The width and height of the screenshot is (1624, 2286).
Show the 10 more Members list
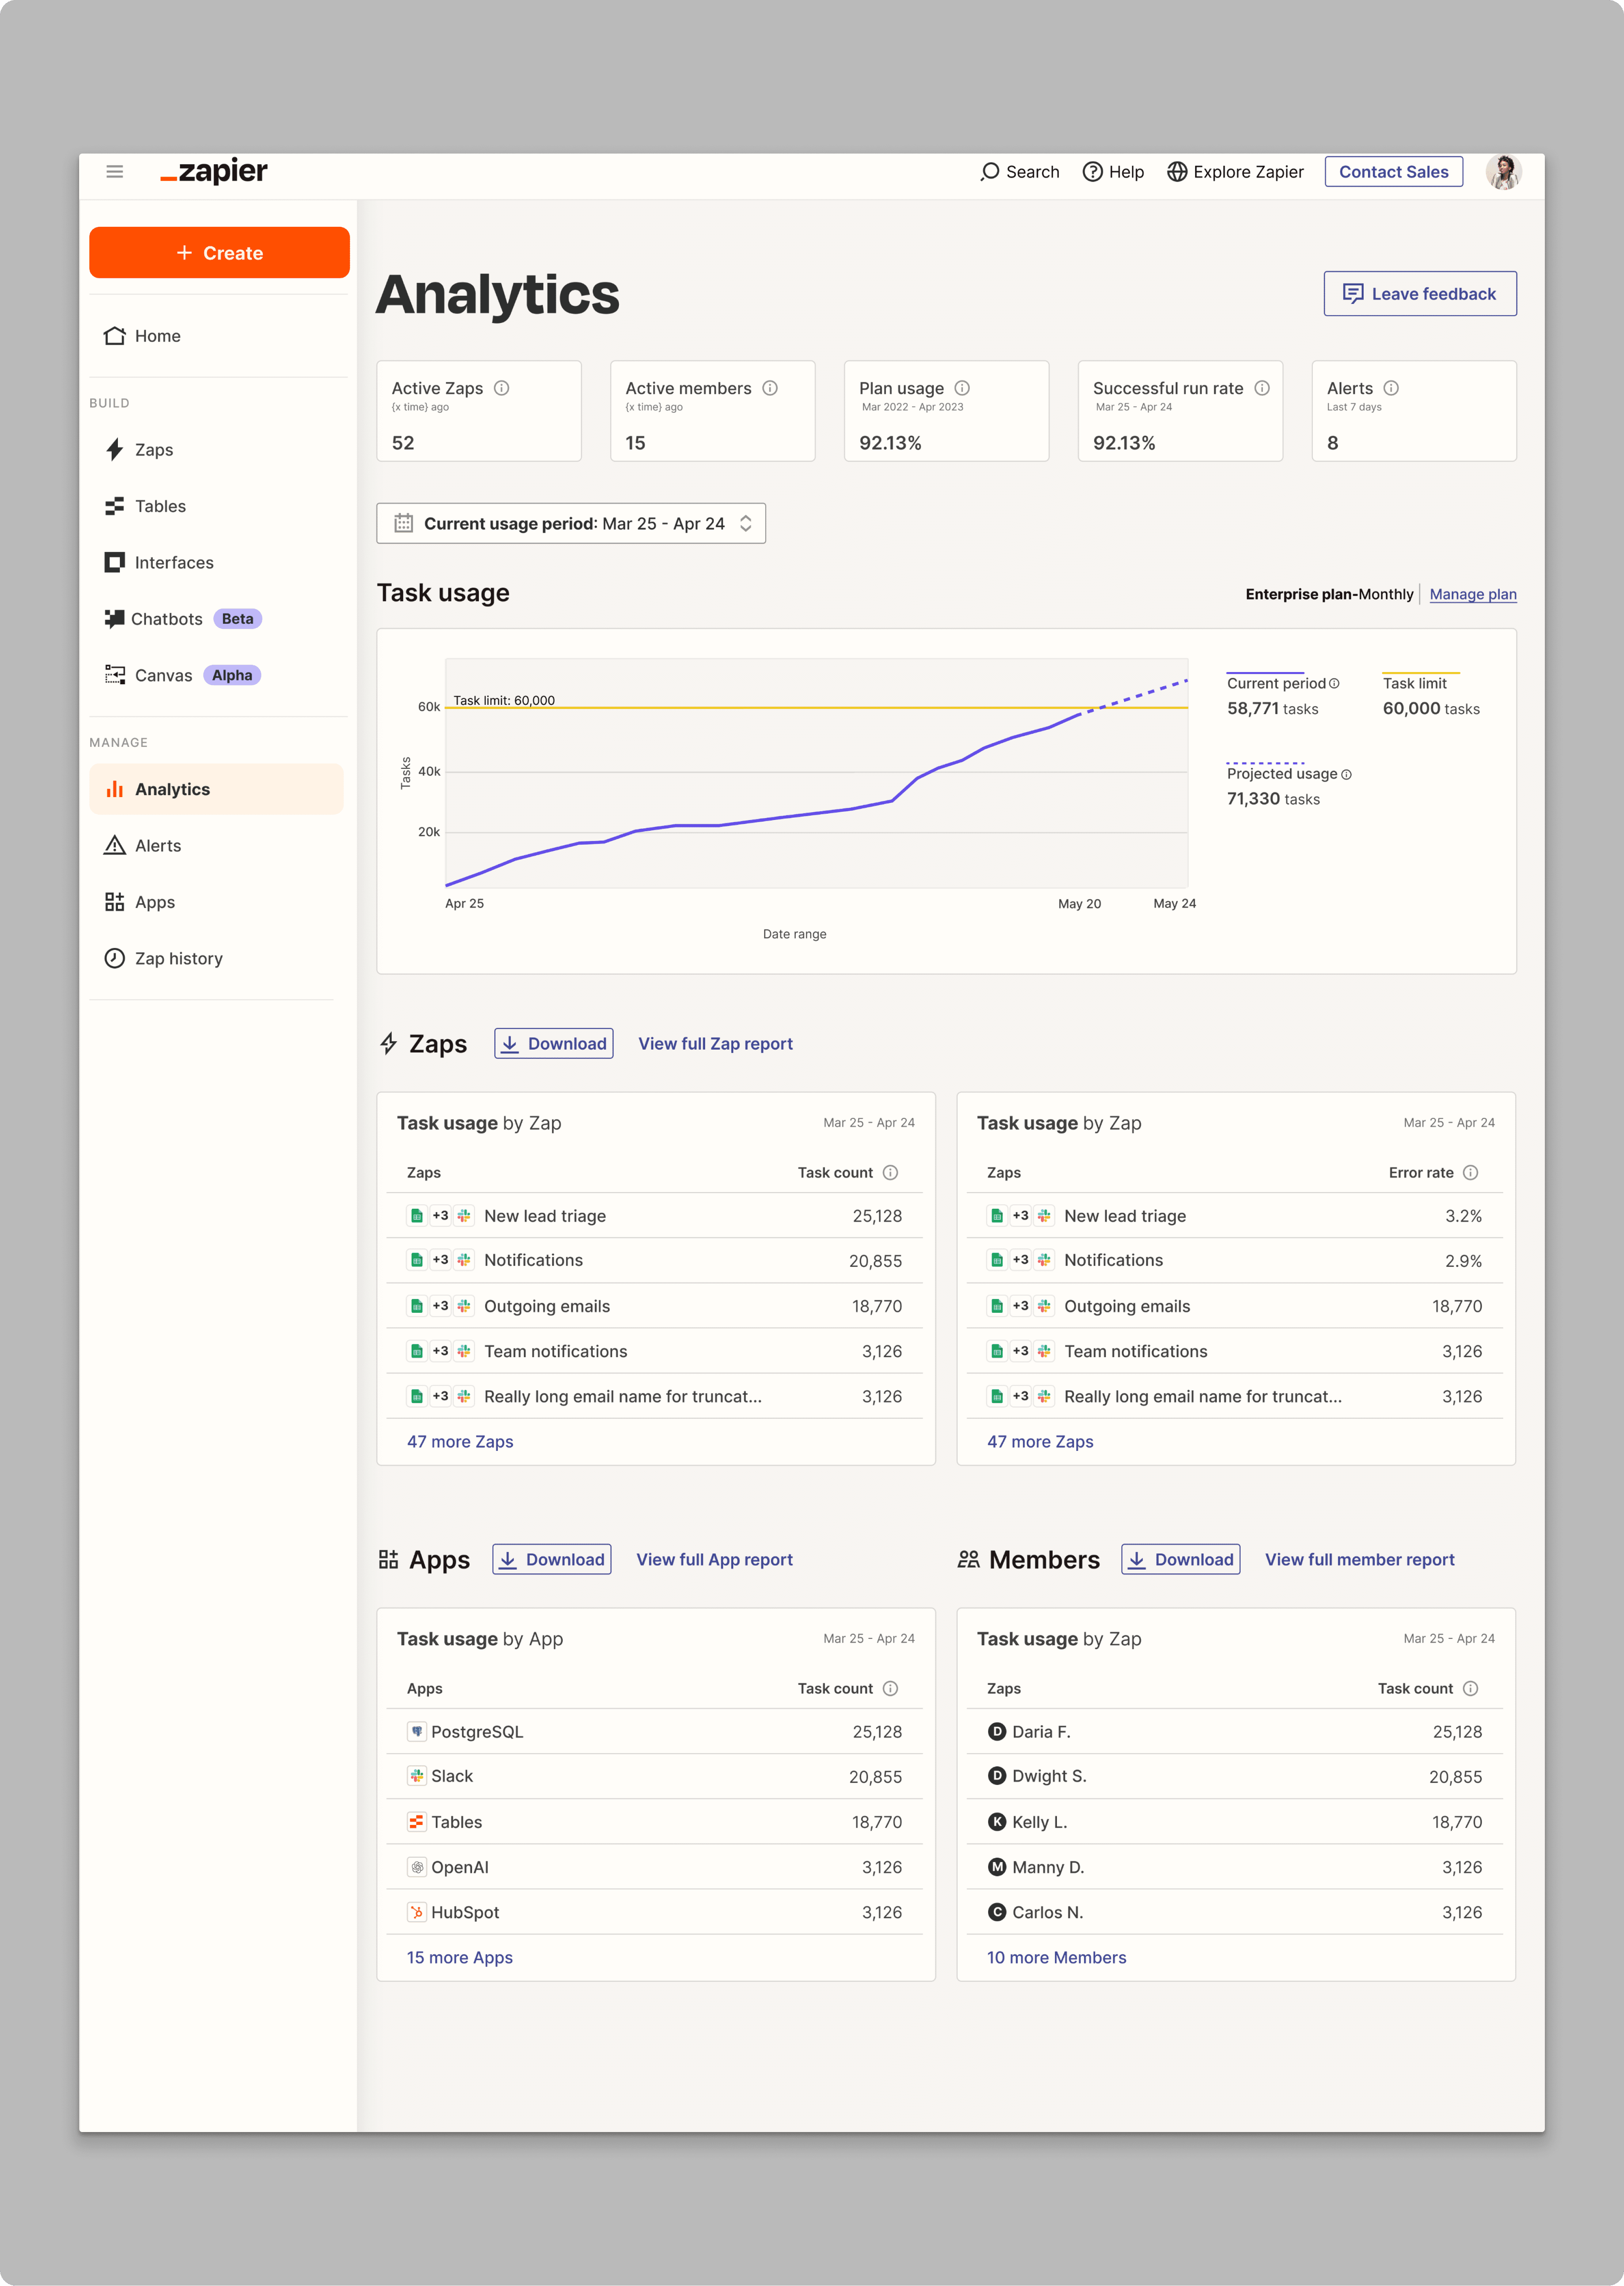[1056, 1958]
